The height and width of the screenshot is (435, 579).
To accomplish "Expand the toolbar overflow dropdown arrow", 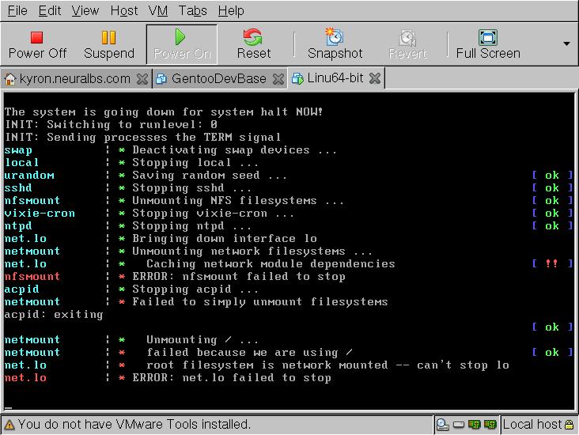I will 566,43.
